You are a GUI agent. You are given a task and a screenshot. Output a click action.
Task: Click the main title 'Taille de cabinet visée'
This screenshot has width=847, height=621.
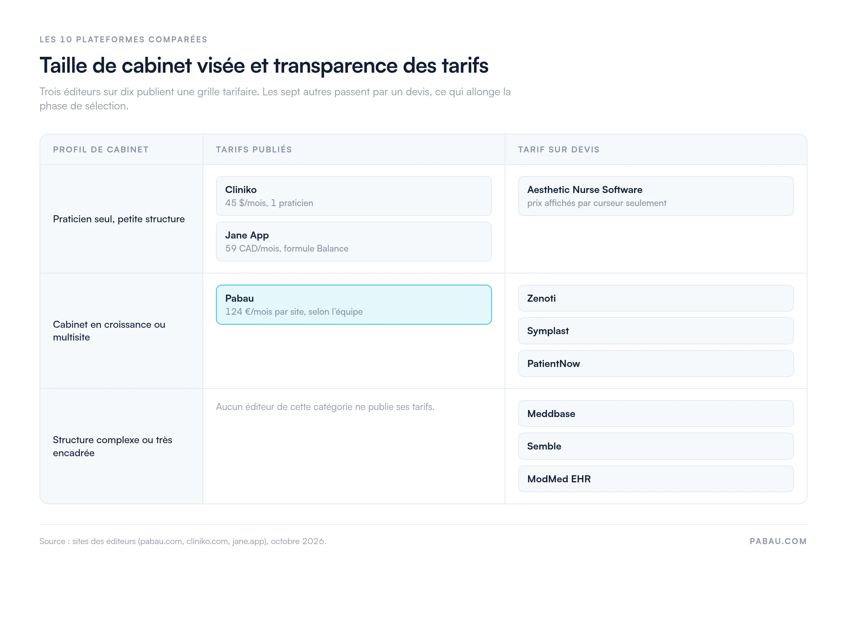(264, 65)
